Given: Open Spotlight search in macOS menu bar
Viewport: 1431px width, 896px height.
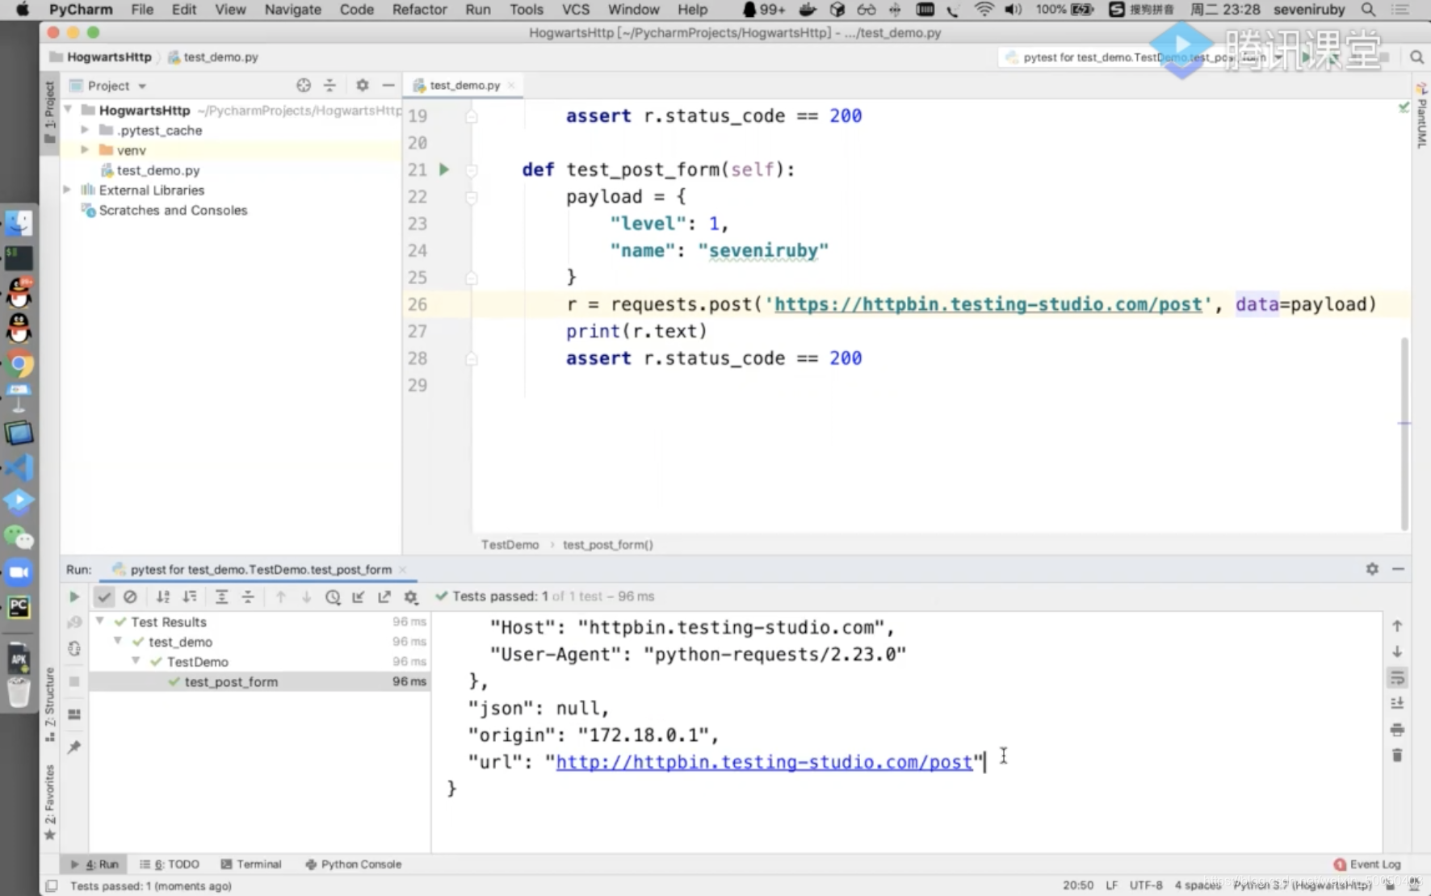Looking at the screenshot, I should [1368, 10].
